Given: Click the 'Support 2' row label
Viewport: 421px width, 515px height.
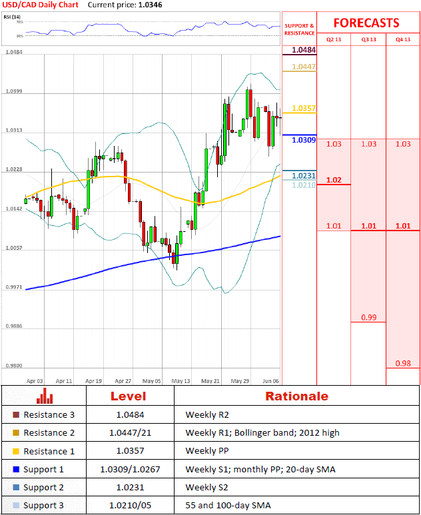Looking at the screenshot, I should click(x=44, y=488).
